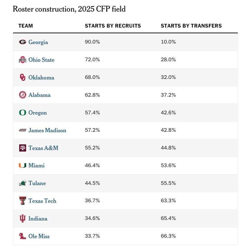This screenshot has width=250, height=251.
Task: Open the Tulane team link
Action: (x=37, y=183)
